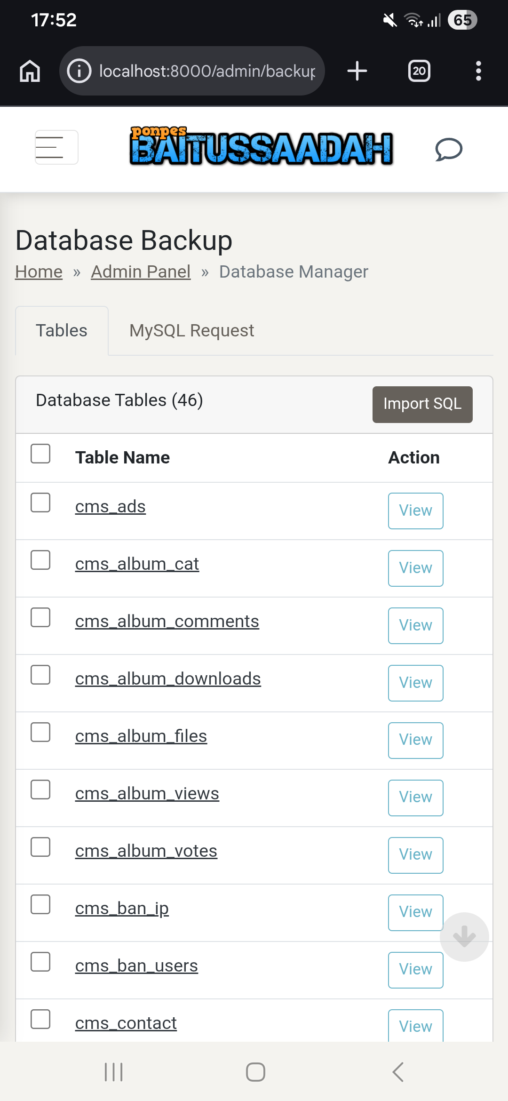Click View for cms_album_comments
Viewport: 508px width, 1101px height.
tap(415, 625)
